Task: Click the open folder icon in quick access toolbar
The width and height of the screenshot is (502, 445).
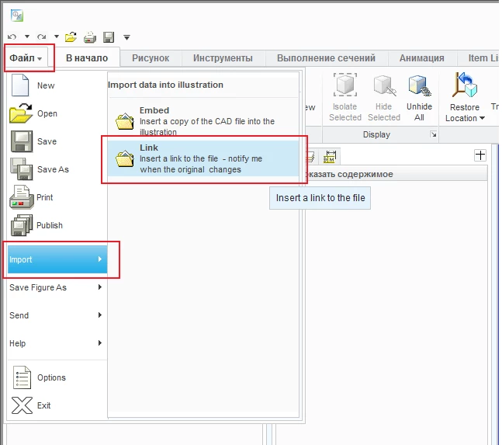Action: click(x=71, y=37)
